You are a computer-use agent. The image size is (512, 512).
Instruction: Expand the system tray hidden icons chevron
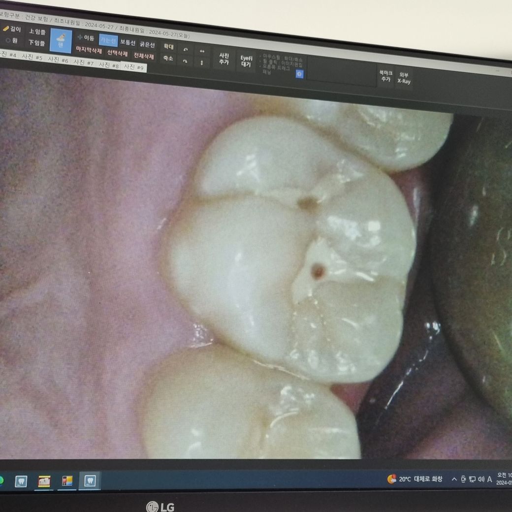454,479
